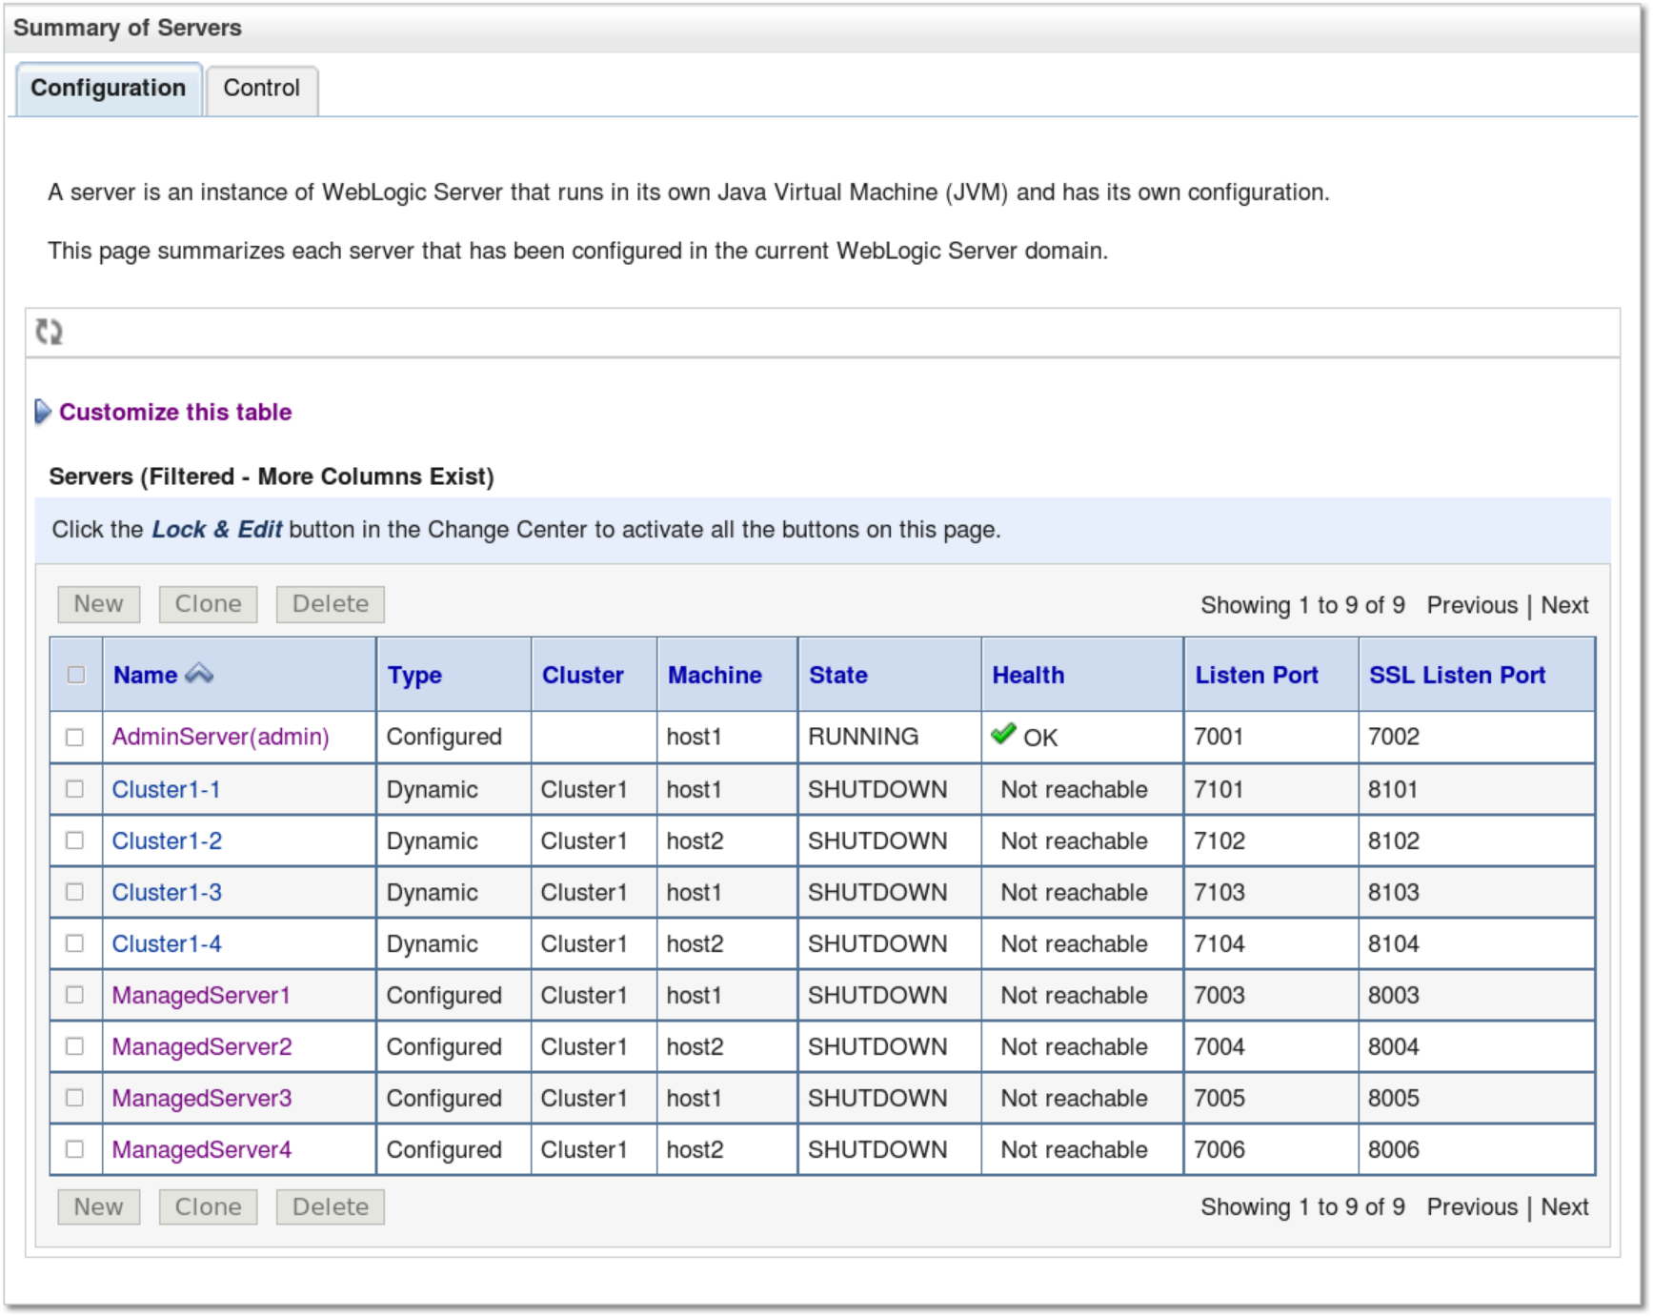Click the bottom New button
The image size is (1653, 1316).
coord(99,1206)
